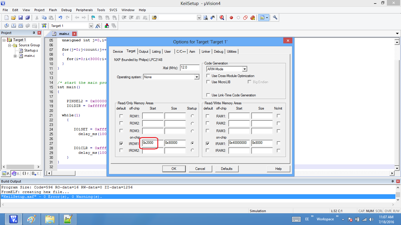The image size is (401, 225).
Task: Switch to the Linker tab
Action: click(x=206, y=52)
